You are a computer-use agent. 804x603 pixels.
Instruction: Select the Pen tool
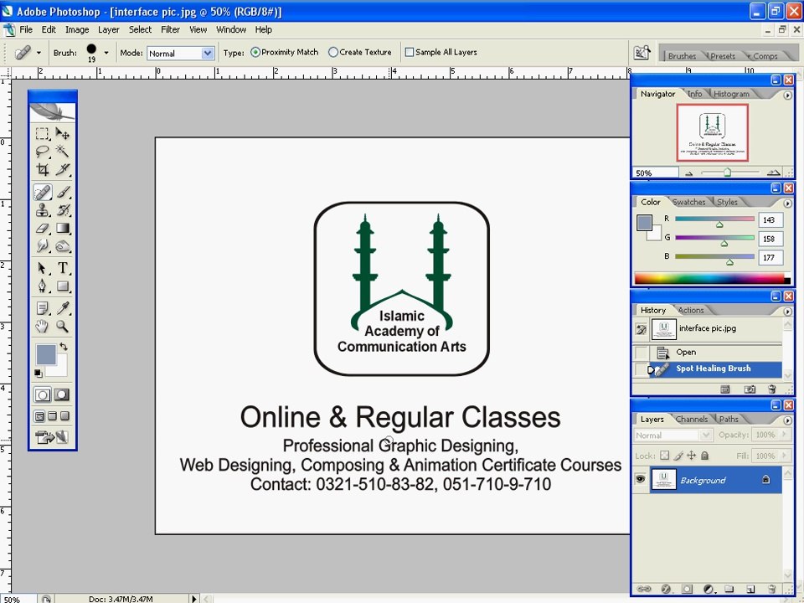(x=43, y=286)
